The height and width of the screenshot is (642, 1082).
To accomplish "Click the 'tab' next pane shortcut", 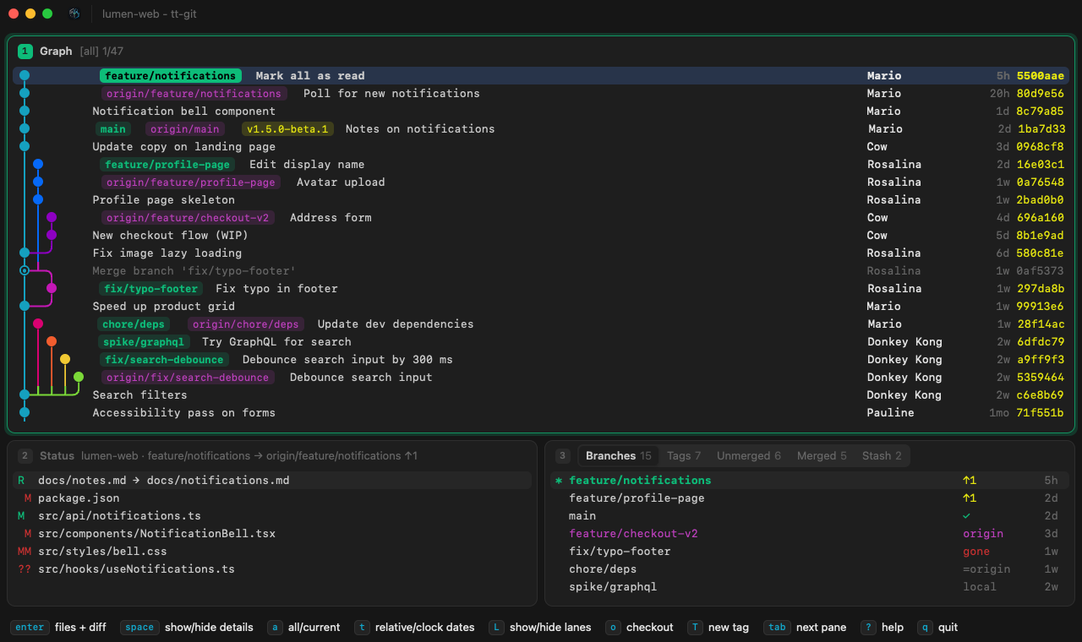I will click(805, 627).
